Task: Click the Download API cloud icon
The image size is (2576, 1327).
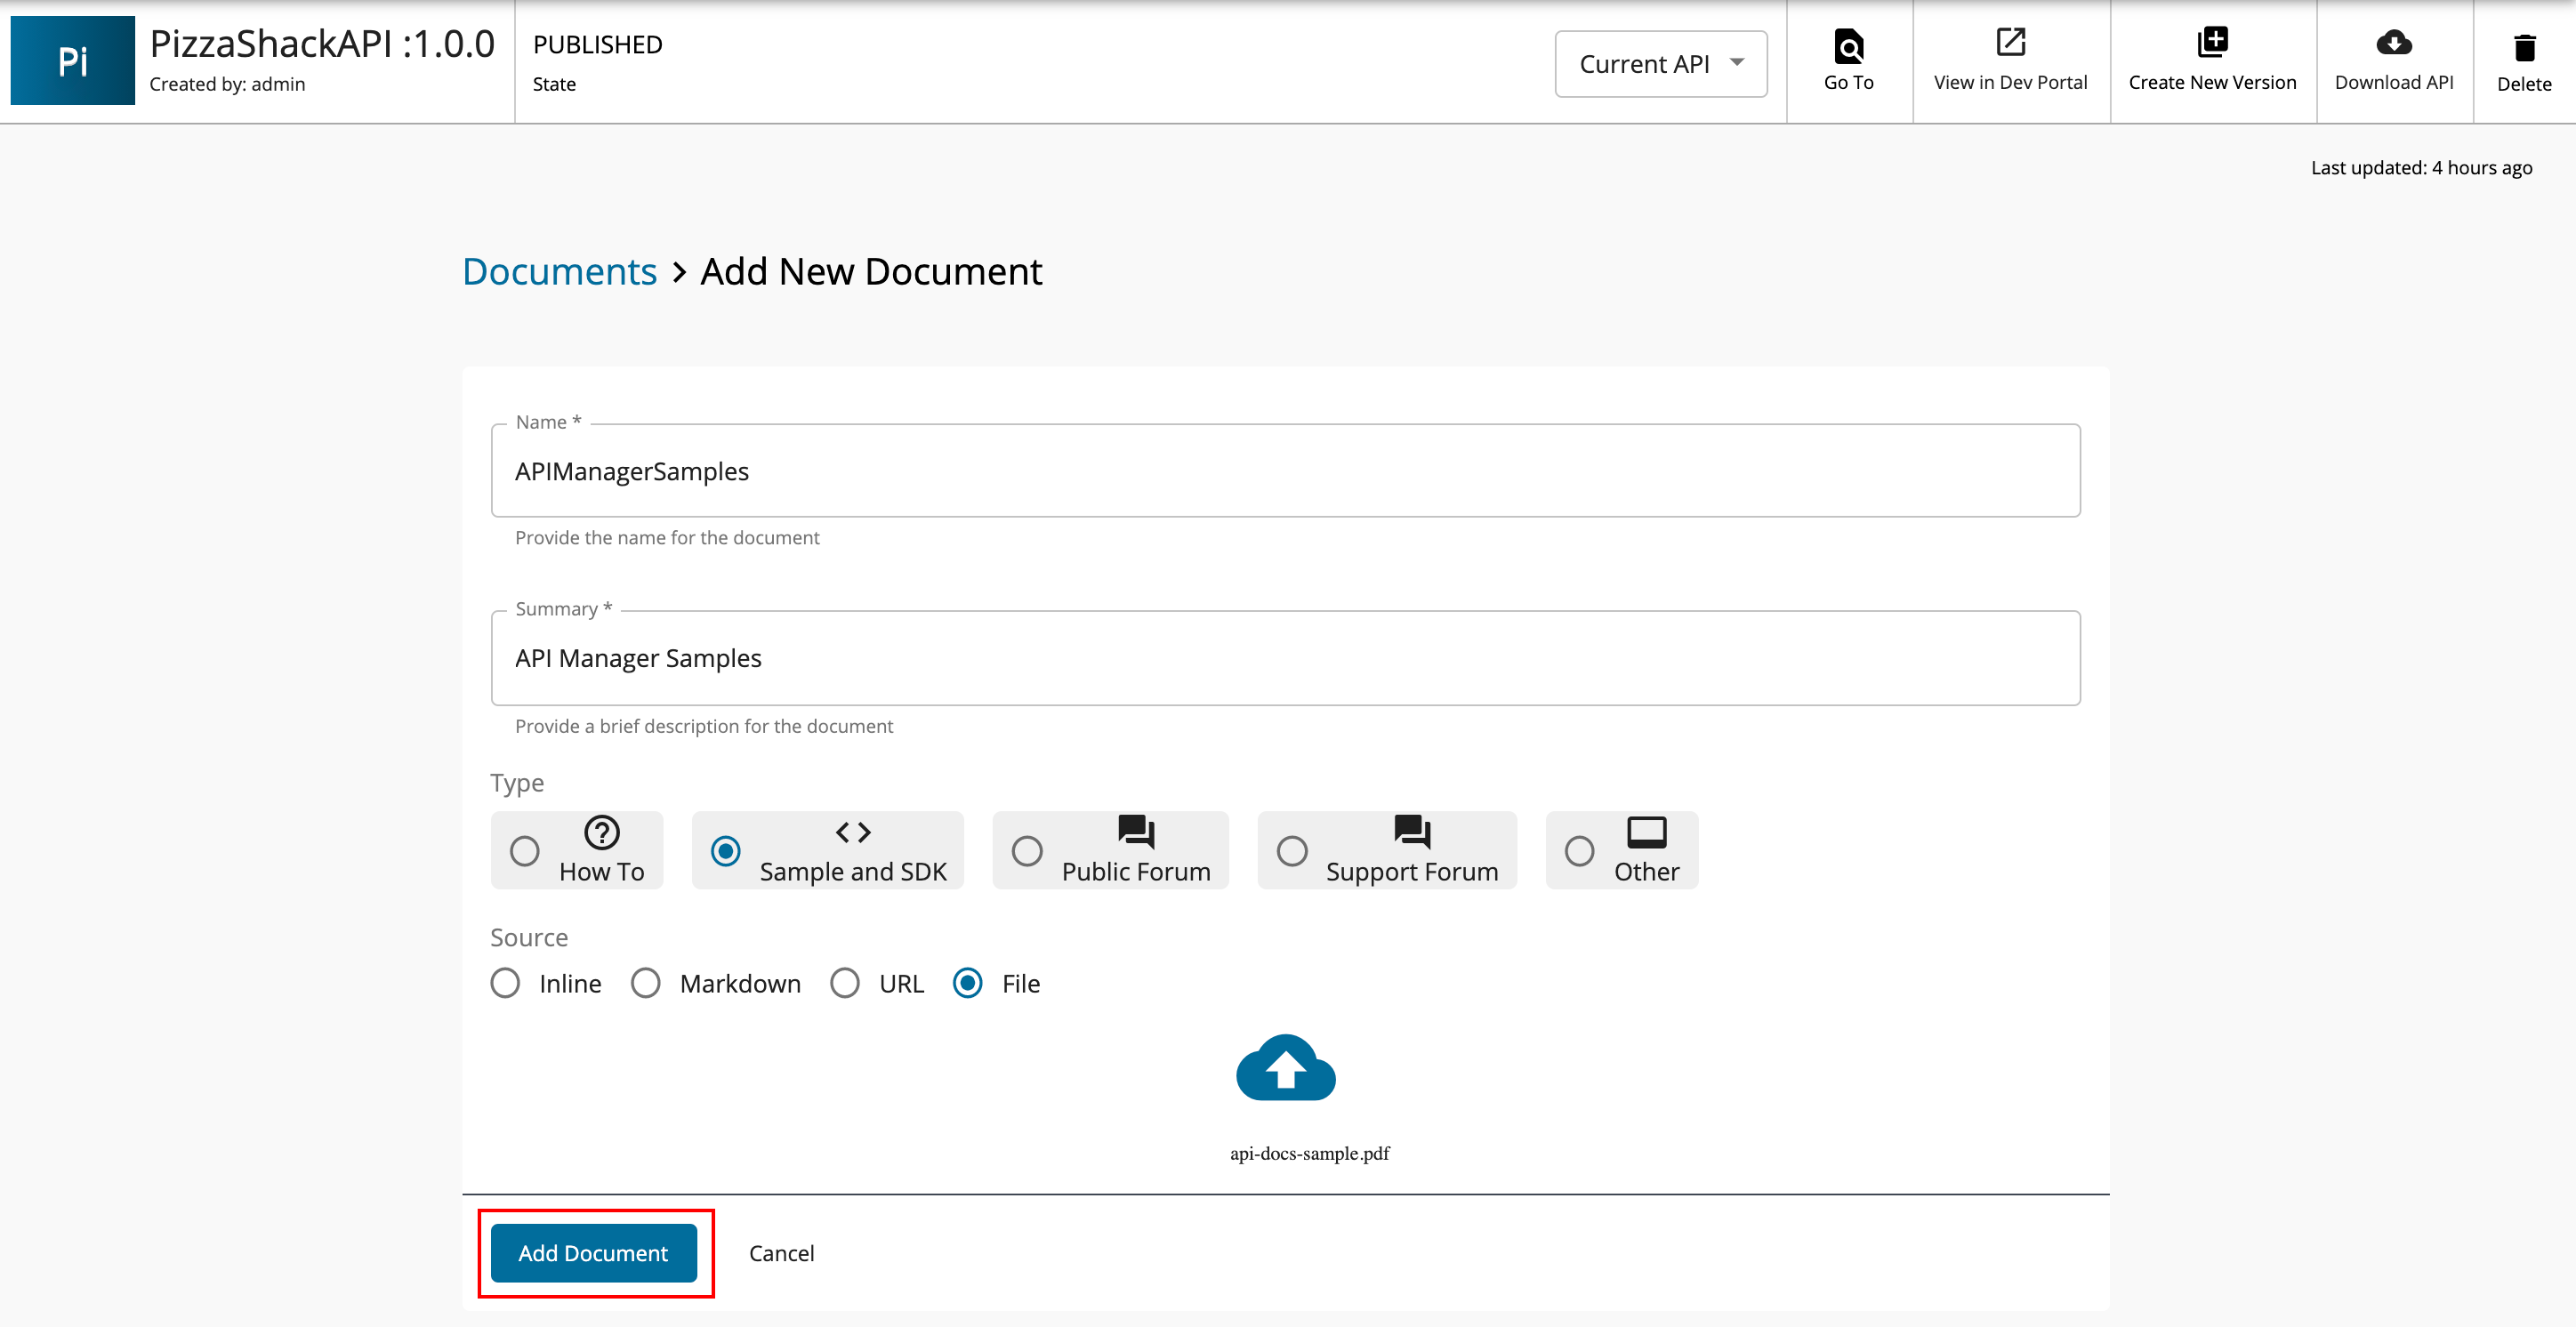Action: coord(2393,43)
